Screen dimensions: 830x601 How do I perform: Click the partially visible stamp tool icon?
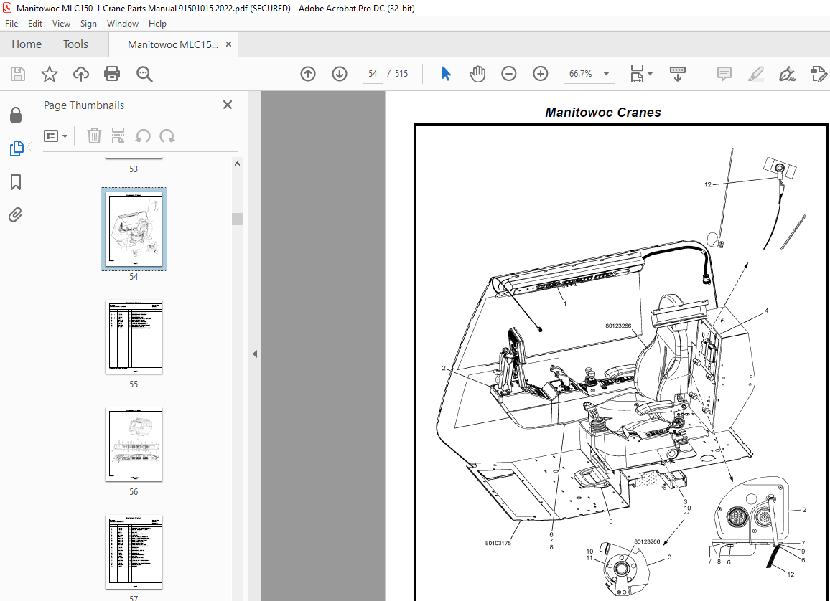point(819,74)
